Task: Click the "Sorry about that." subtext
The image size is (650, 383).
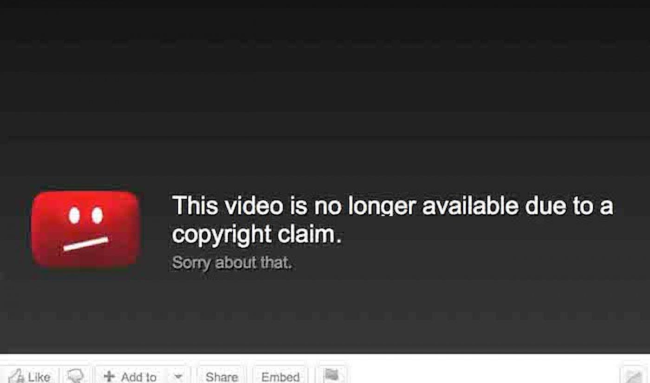Action: point(232,263)
